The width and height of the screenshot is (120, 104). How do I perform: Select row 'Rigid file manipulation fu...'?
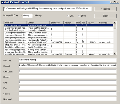point(59,42)
